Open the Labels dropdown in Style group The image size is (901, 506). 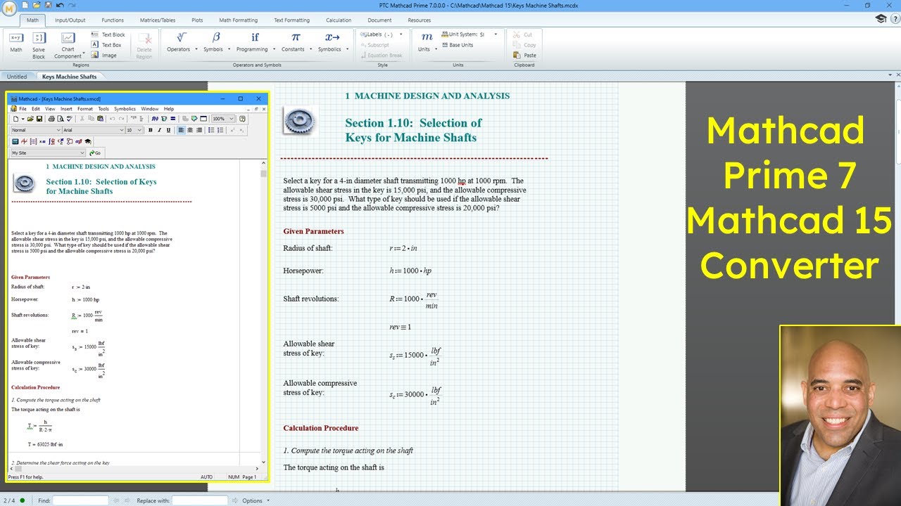[x=381, y=34]
